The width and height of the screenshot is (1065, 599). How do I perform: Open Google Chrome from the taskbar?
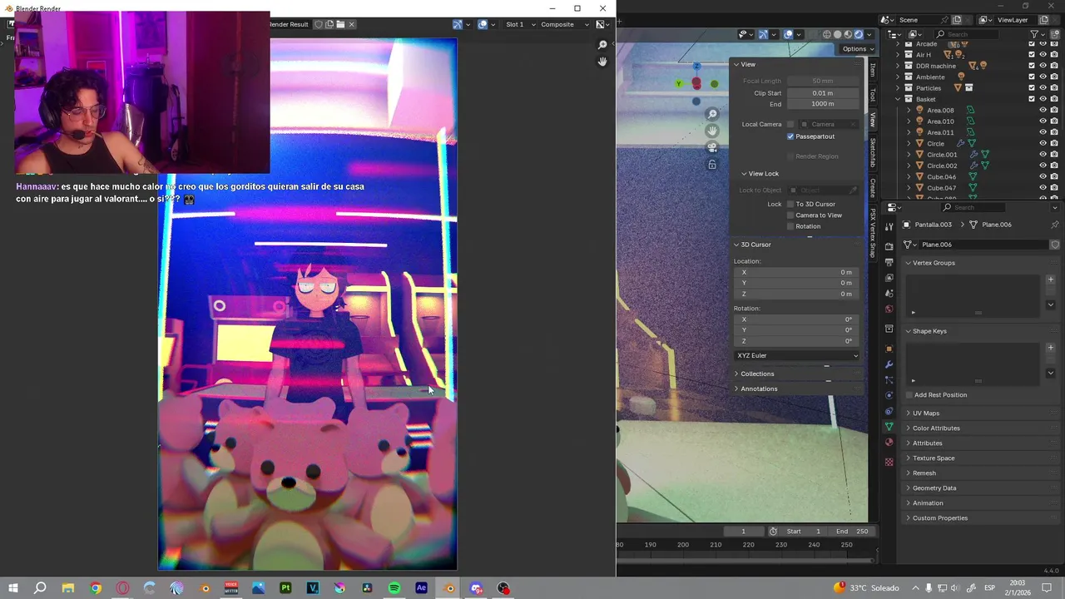click(x=96, y=588)
